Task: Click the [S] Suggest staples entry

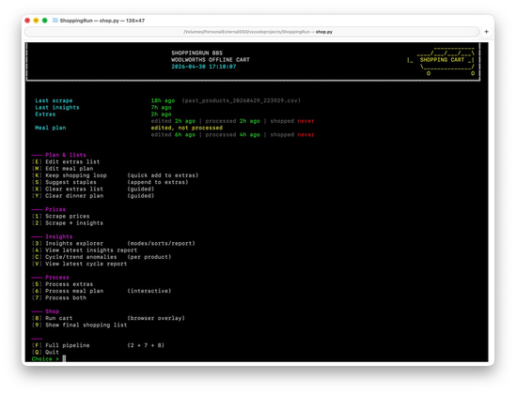Action: (110, 182)
